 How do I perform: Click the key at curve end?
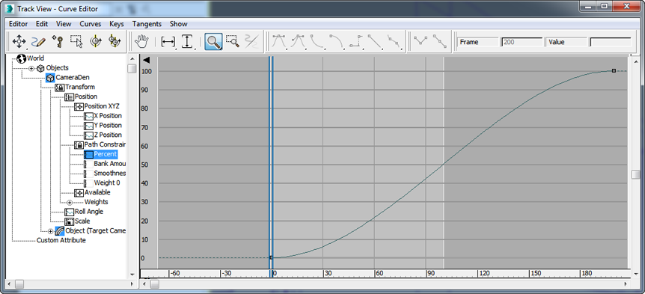coord(614,71)
